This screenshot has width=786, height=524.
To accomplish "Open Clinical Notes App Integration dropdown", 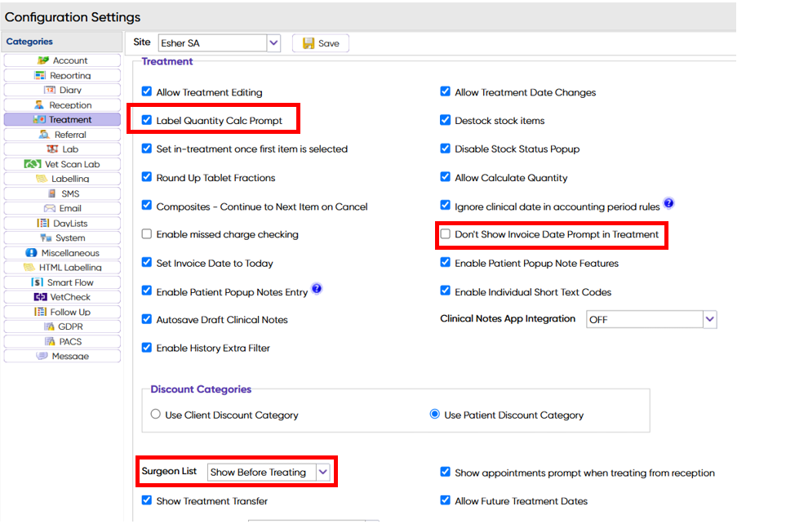I will (710, 319).
